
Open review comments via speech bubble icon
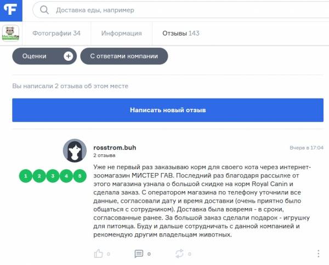(x=139, y=254)
